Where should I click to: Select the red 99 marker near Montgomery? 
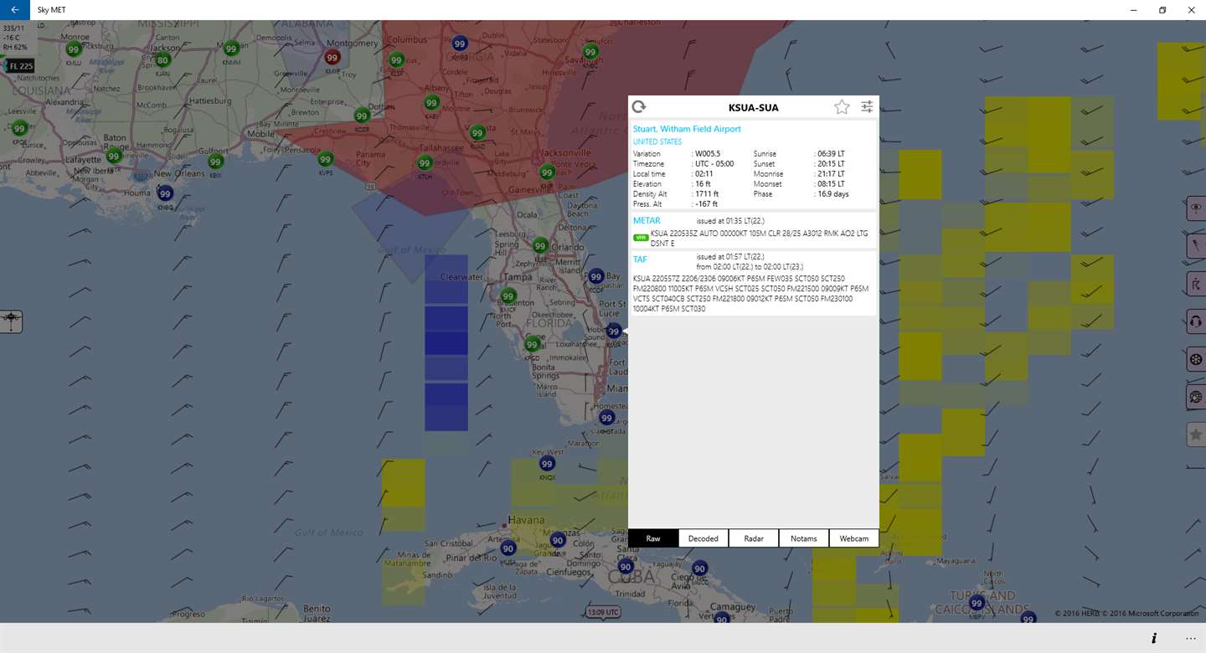click(332, 58)
